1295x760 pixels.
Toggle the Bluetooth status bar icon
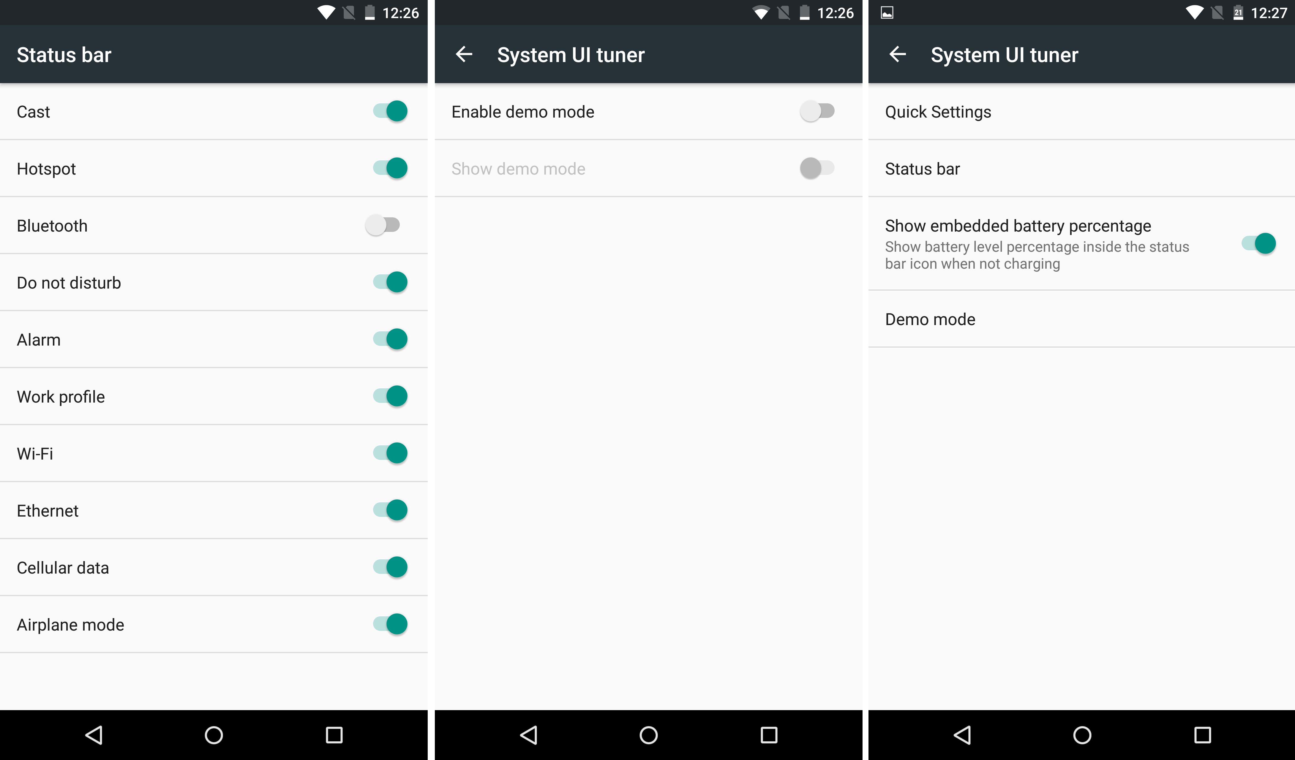[382, 225]
